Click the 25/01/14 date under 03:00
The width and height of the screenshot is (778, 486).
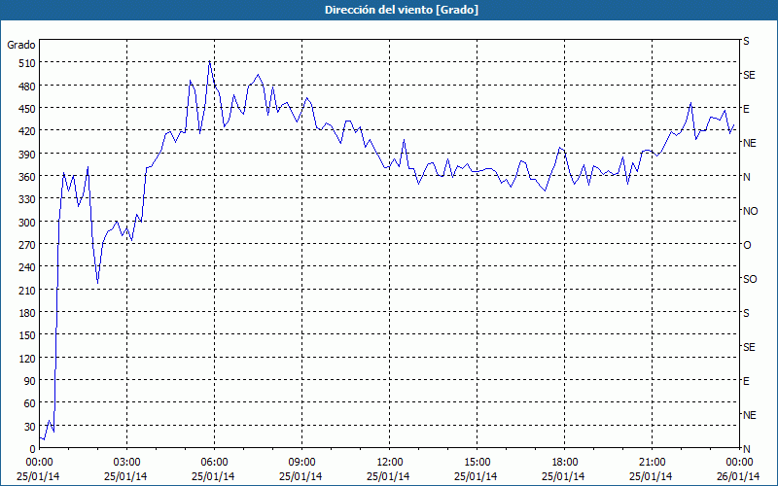click(x=125, y=476)
